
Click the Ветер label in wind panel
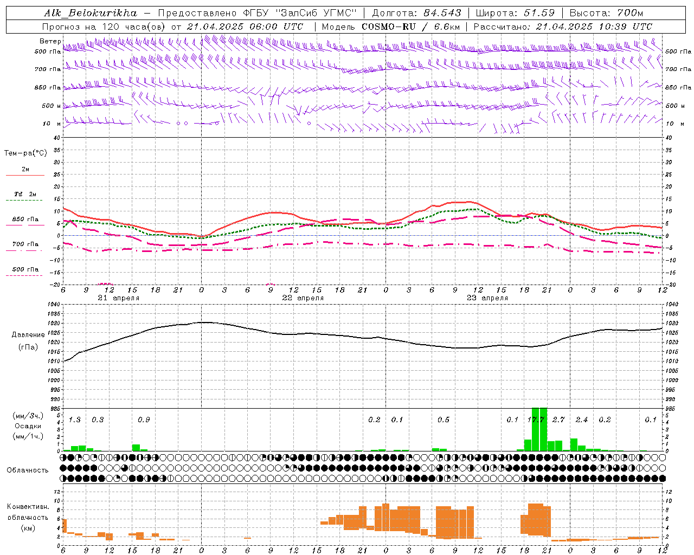pyautogui.click(x=50, y=41)
